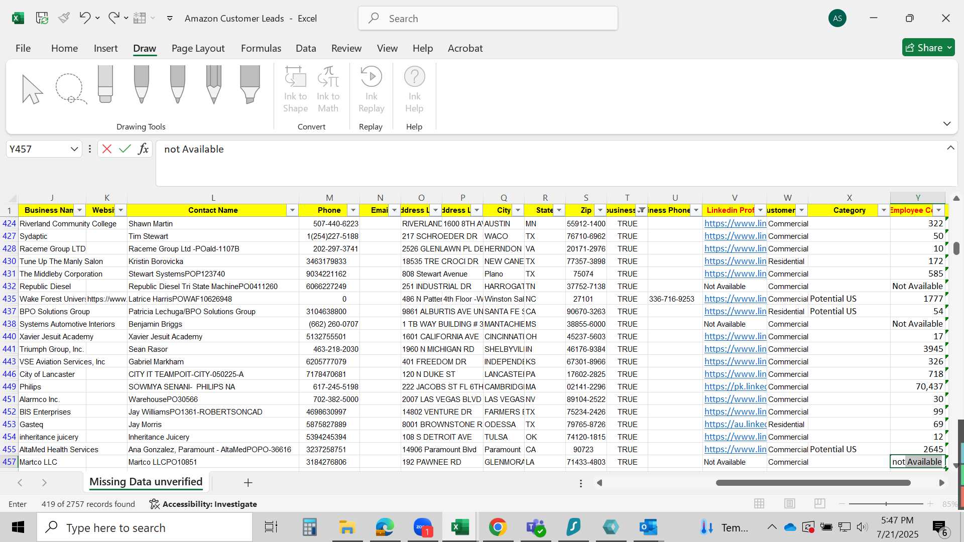Open the au.linkedin link for Gasteq row

735,424
